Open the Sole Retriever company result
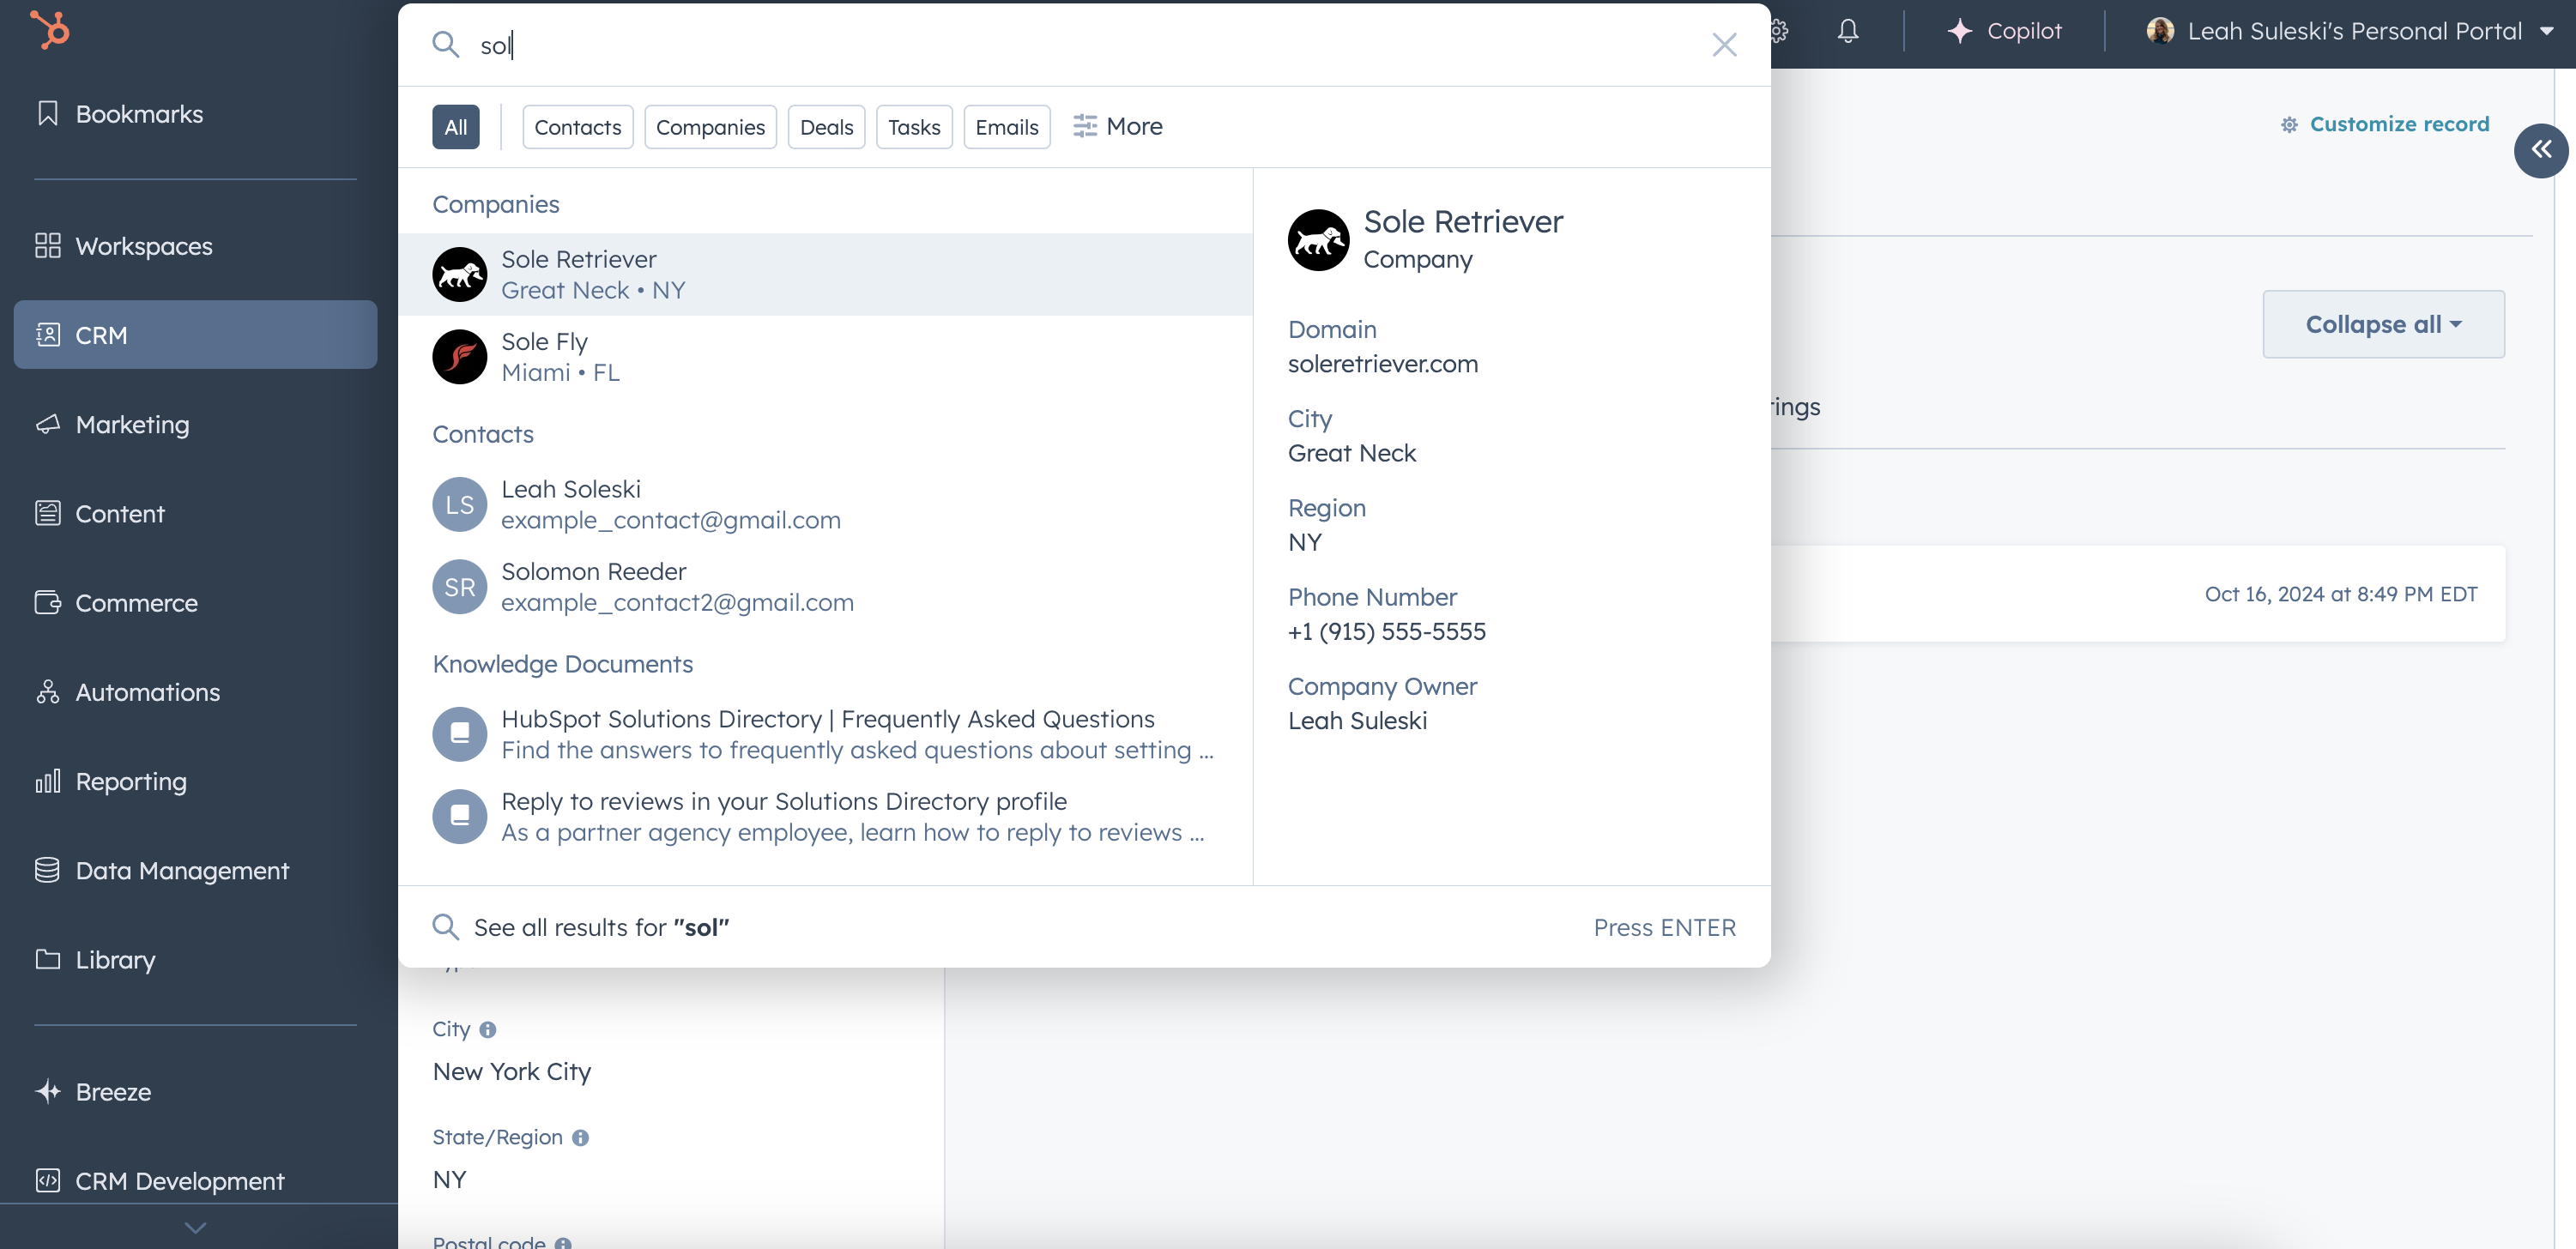Screen dimensions: 2576x1249 tap(825, 275)
